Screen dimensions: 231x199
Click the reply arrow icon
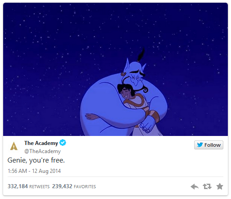point(195,186)
